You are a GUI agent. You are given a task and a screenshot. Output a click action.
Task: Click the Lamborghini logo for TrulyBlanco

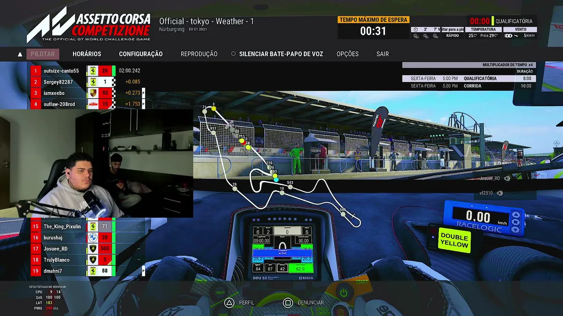pos(93,260)
